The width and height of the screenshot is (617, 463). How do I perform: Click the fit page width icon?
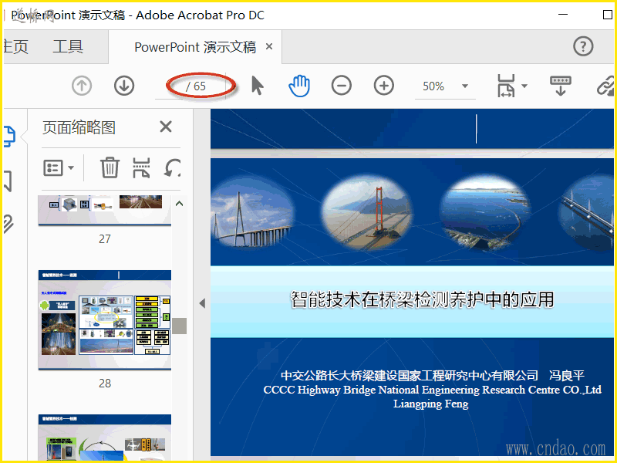[506, 86]
